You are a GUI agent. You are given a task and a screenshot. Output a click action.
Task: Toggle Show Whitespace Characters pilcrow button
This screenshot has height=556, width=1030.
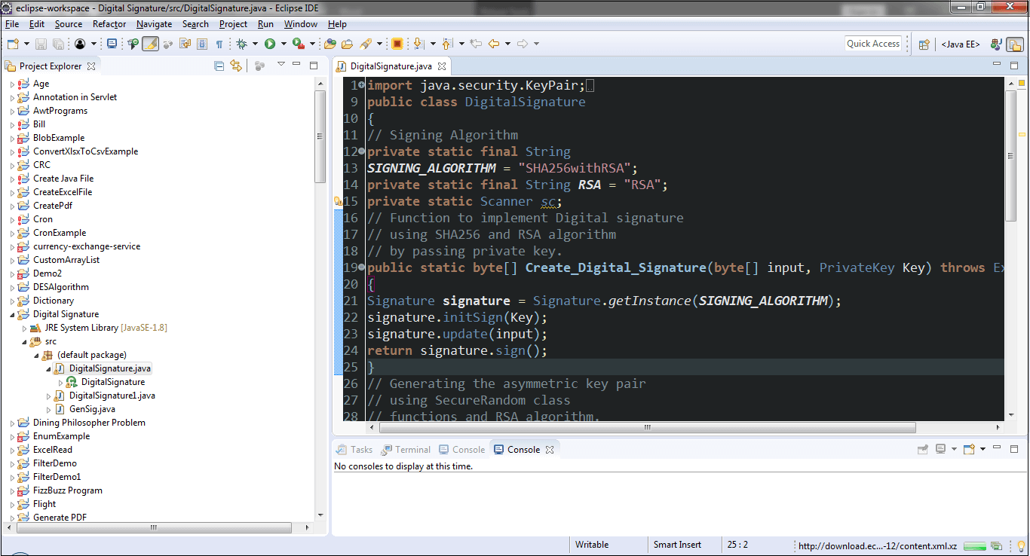[x=219, y=44]
